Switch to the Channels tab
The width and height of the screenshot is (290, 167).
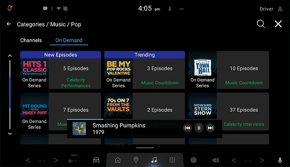tap(31, 40)
